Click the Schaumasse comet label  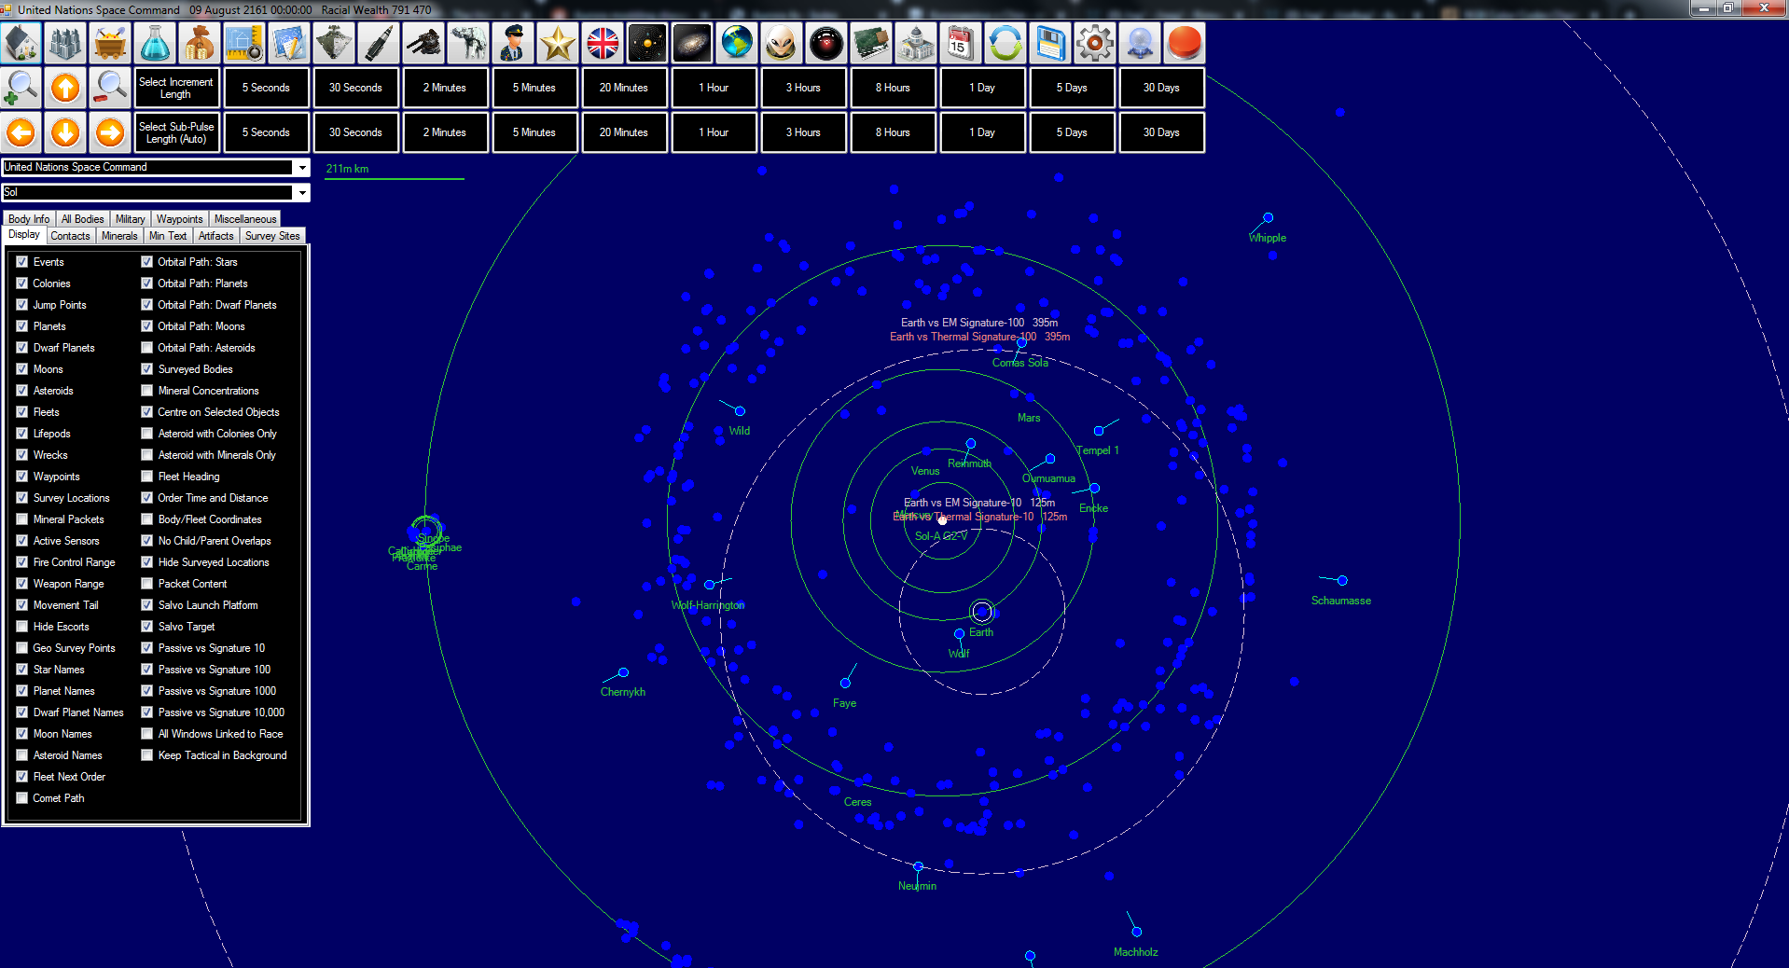1341,601
